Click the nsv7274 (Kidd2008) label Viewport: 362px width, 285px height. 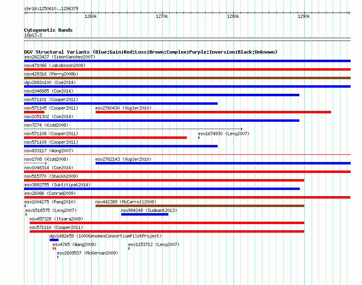click(x=46, y=125)
